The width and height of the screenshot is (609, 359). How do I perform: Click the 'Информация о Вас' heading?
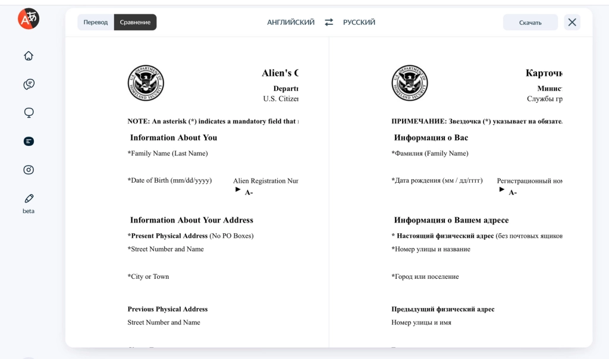tap(431, 138)
